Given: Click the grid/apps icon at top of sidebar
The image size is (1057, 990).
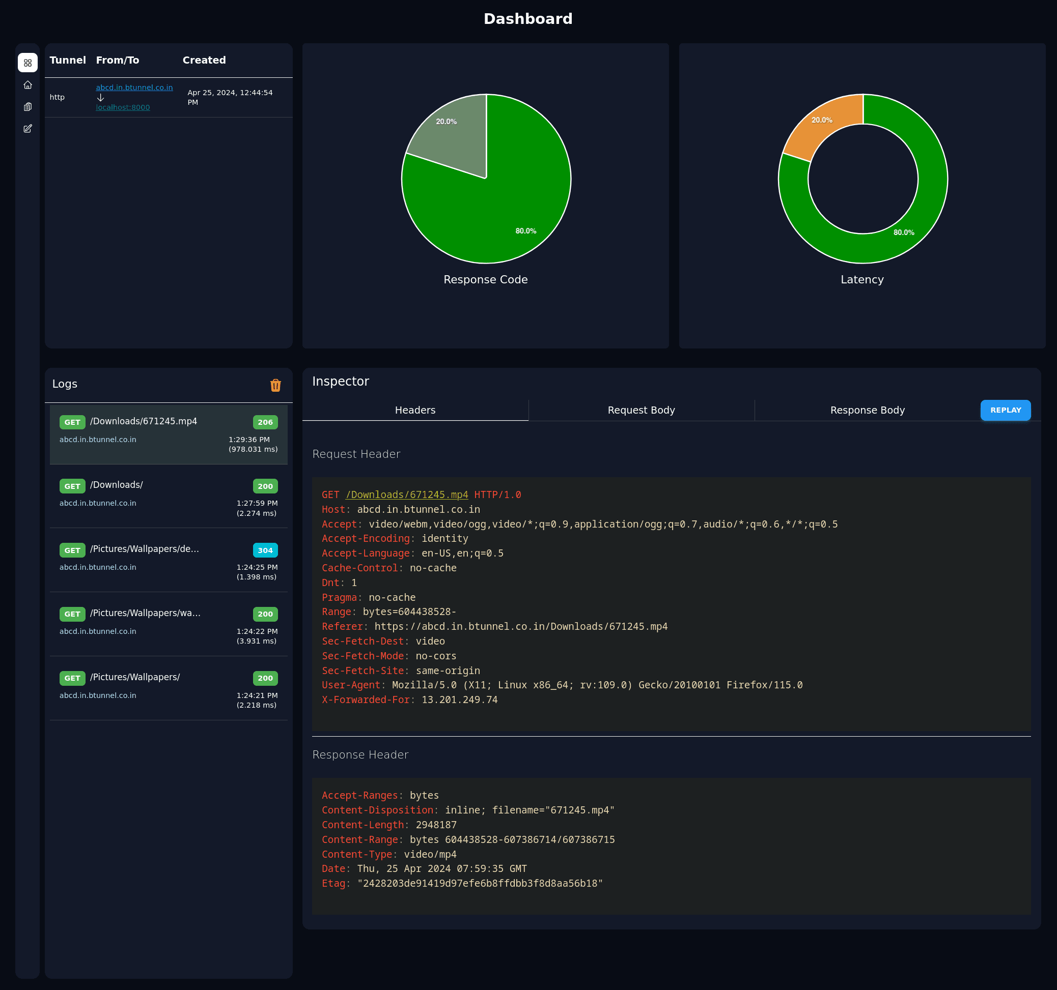Looking at the screenshot, I should (28, 63).
